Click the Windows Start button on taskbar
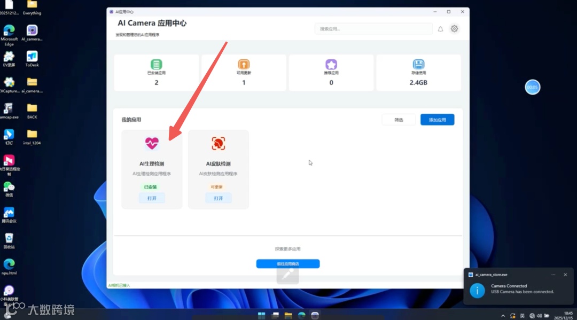Image resolution: width=577 pixels, height=320 pixels. click(262, 315)
